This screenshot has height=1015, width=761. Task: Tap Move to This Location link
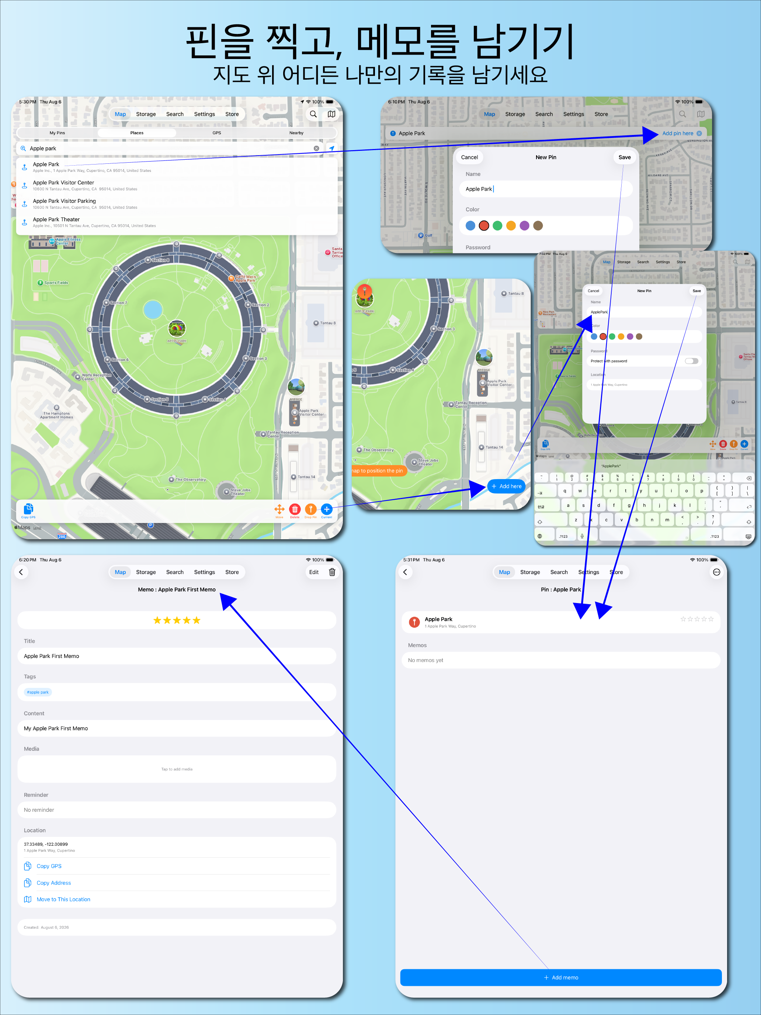63,899
